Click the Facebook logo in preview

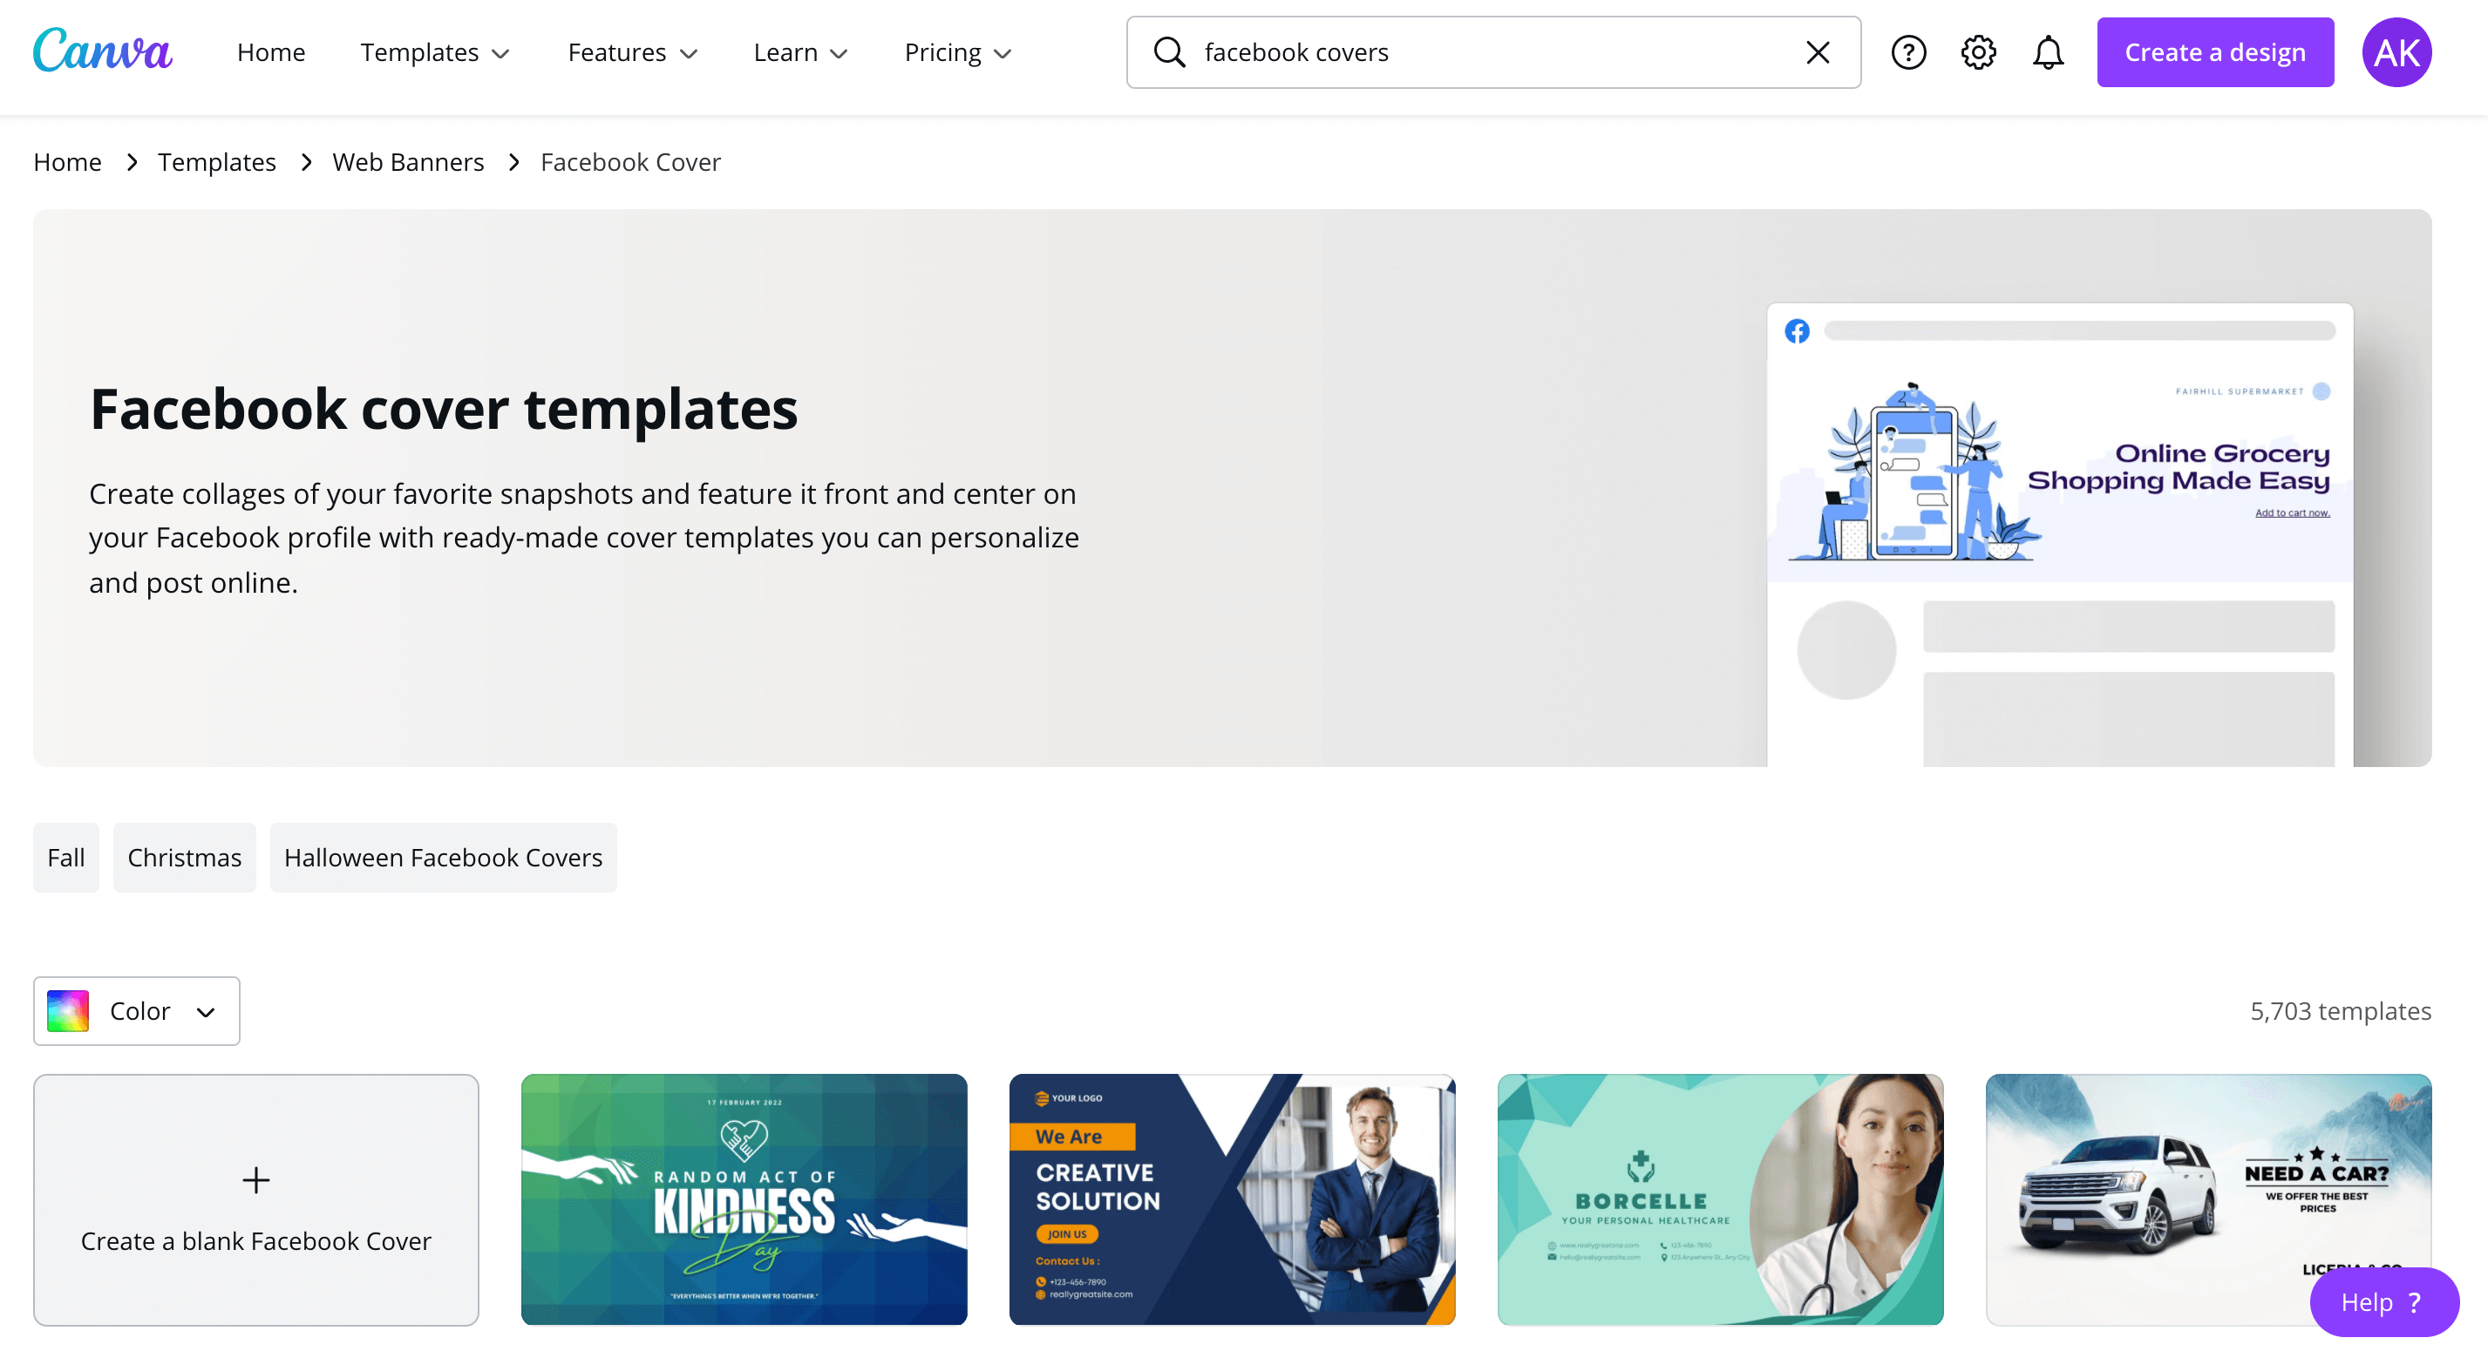coord(1797,331)
